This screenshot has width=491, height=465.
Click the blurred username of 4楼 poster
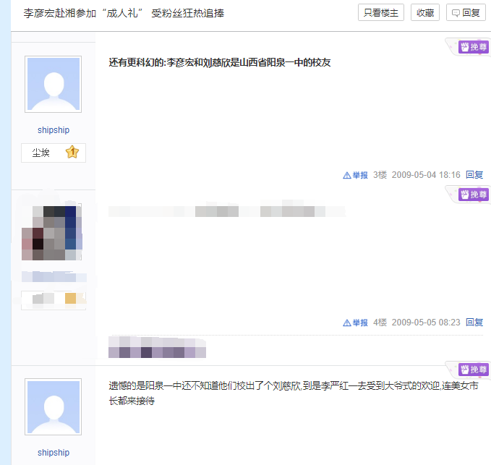[x=54, y=277]
